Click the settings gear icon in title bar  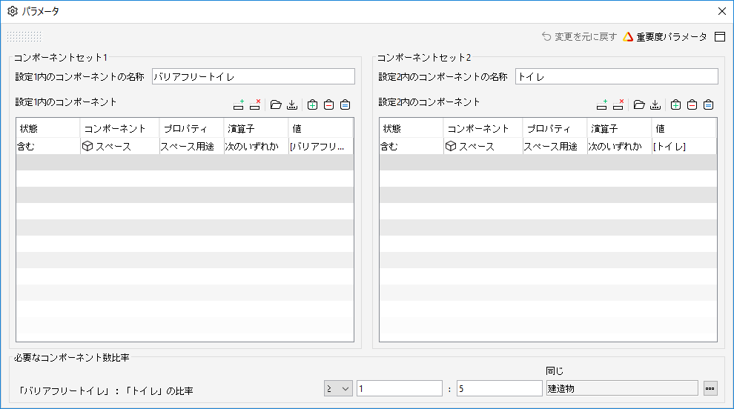(13, 11)
